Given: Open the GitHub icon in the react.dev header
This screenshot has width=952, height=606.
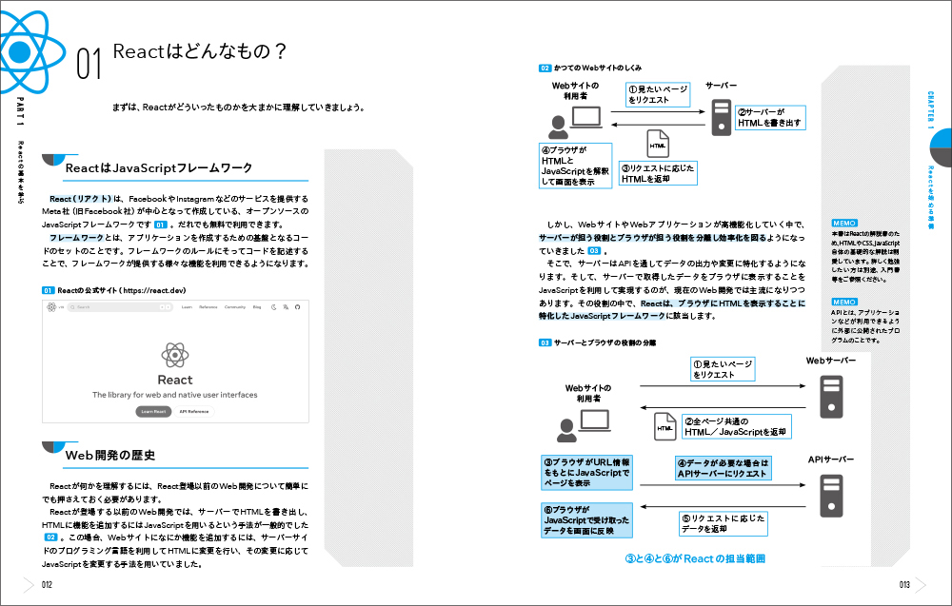Looking at the screenshot, I should click(298, 306).
